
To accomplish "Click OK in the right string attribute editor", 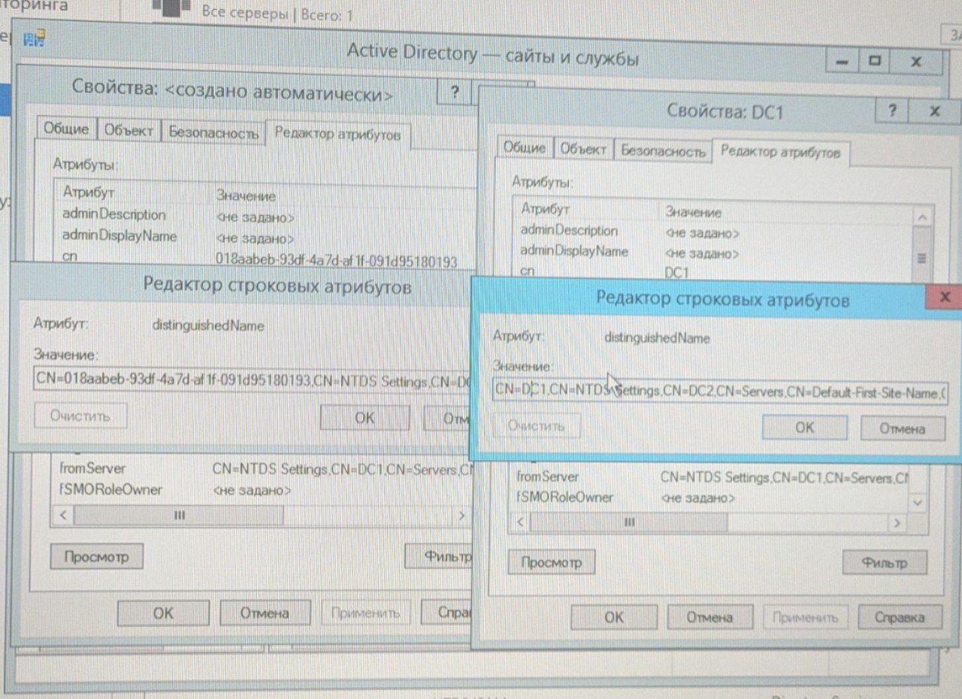I will click(804, 427).
